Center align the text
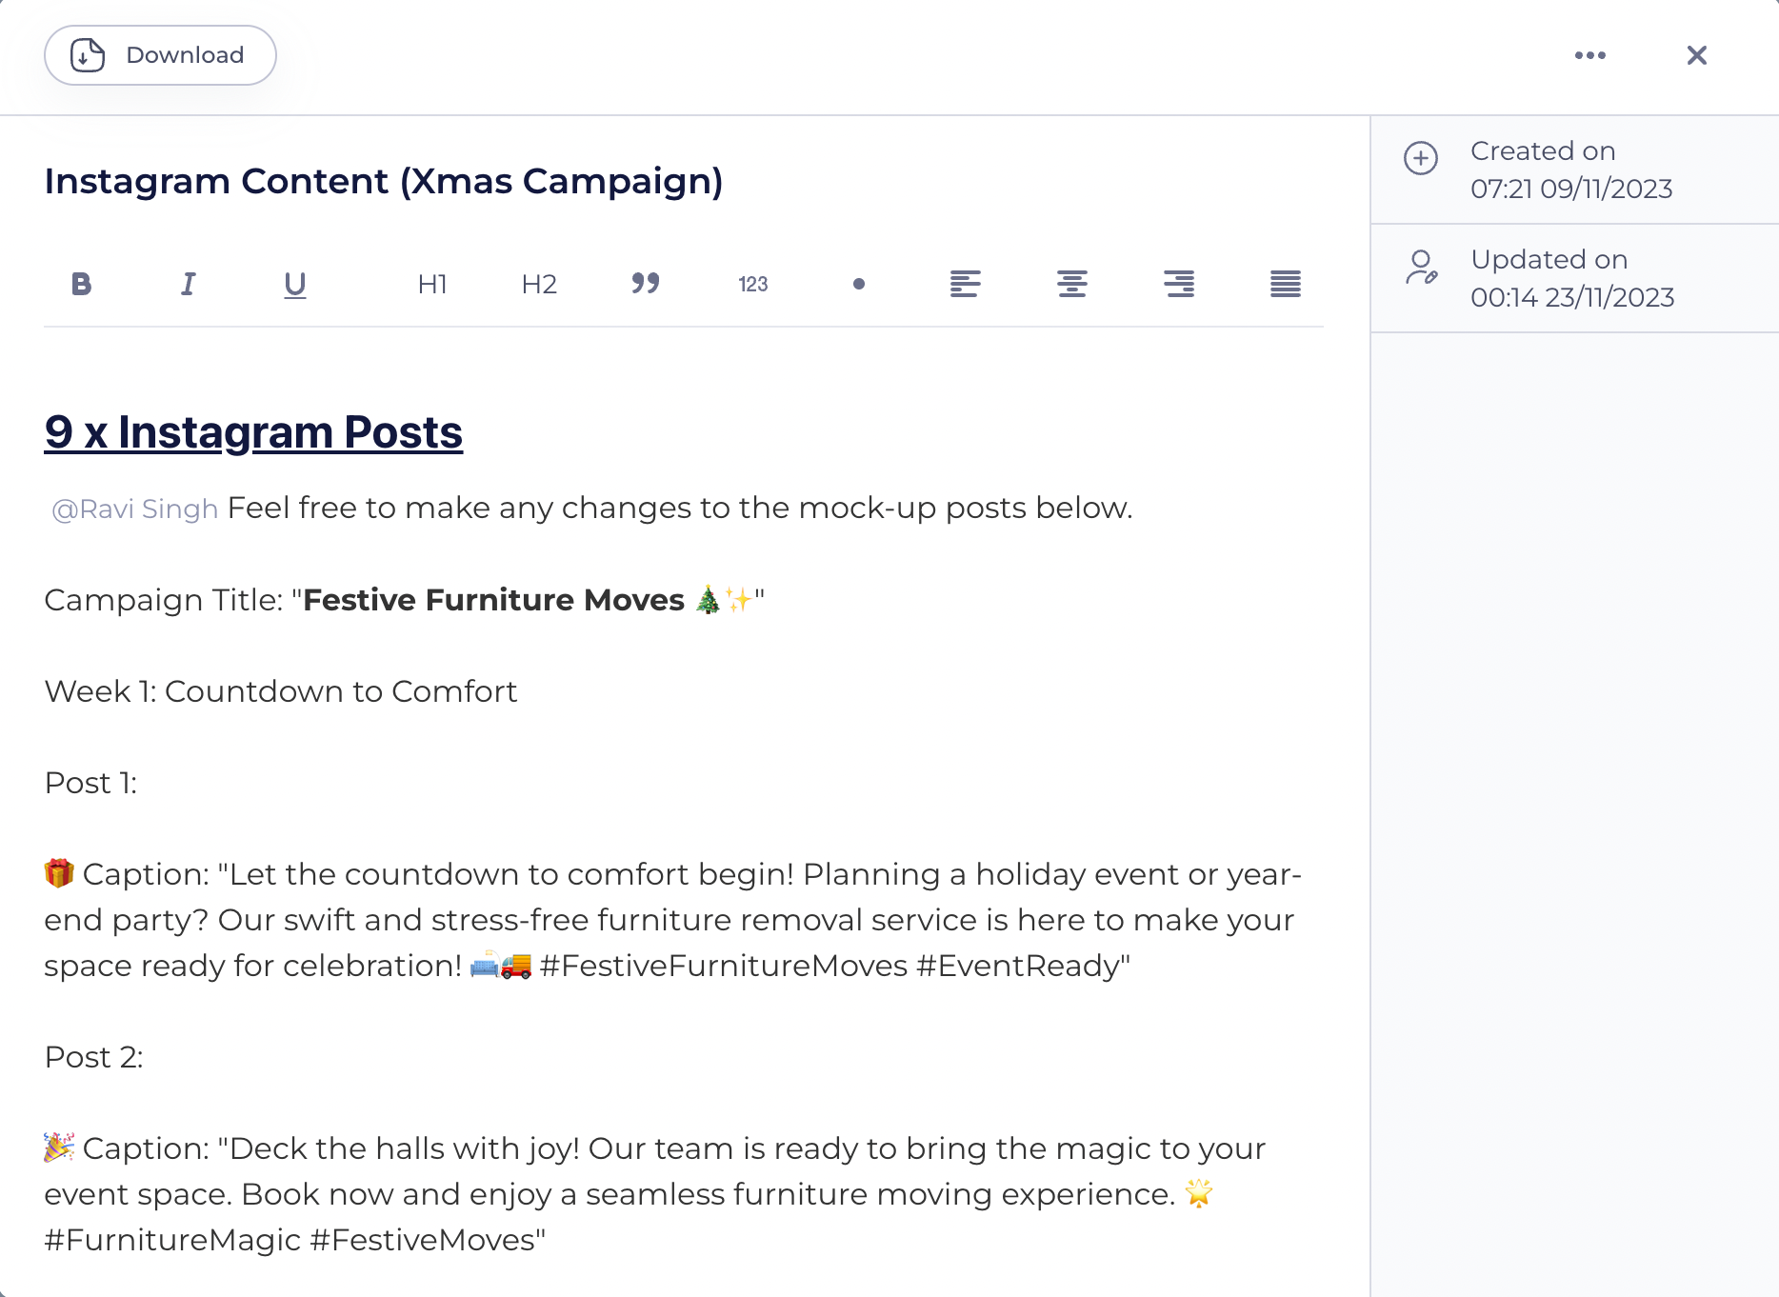 pos(1072,284)
